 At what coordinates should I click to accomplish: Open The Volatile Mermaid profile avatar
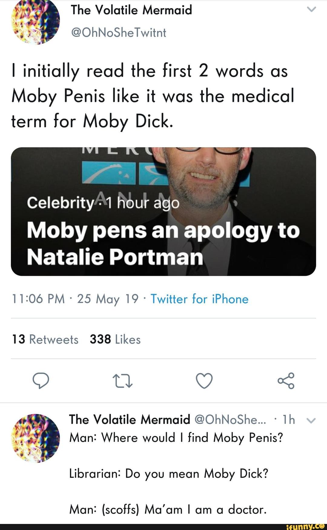tap(35, 21)
